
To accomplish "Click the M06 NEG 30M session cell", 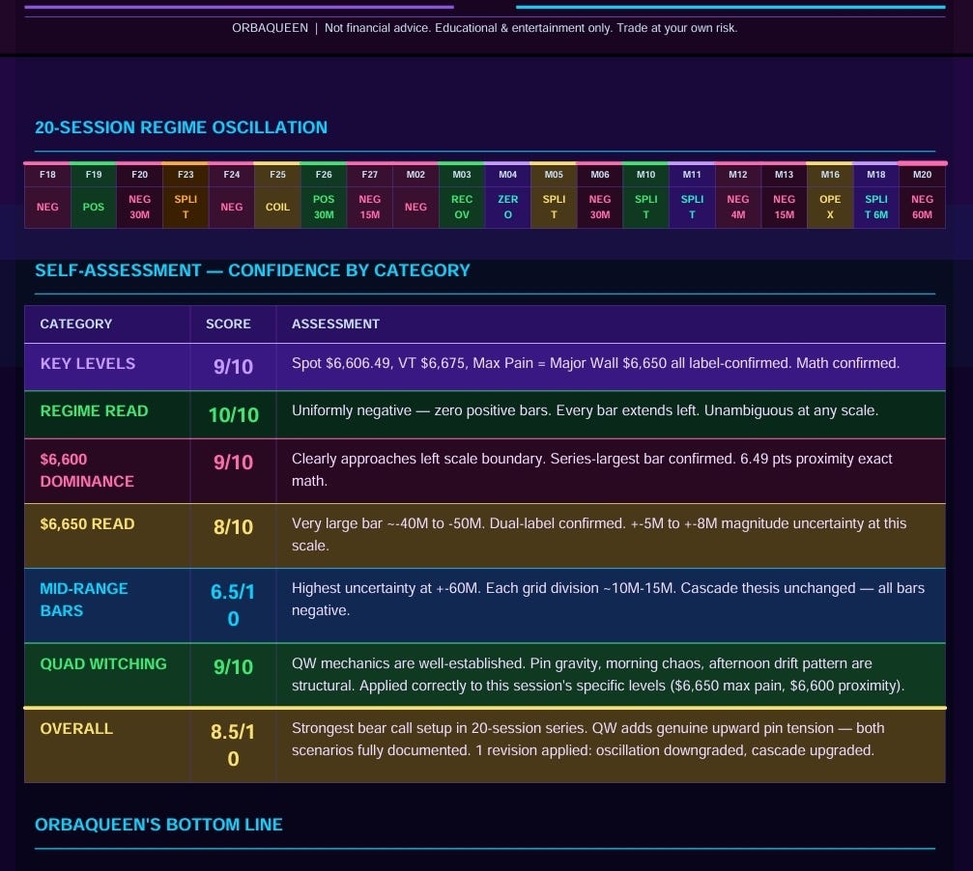I will point(599,195).
